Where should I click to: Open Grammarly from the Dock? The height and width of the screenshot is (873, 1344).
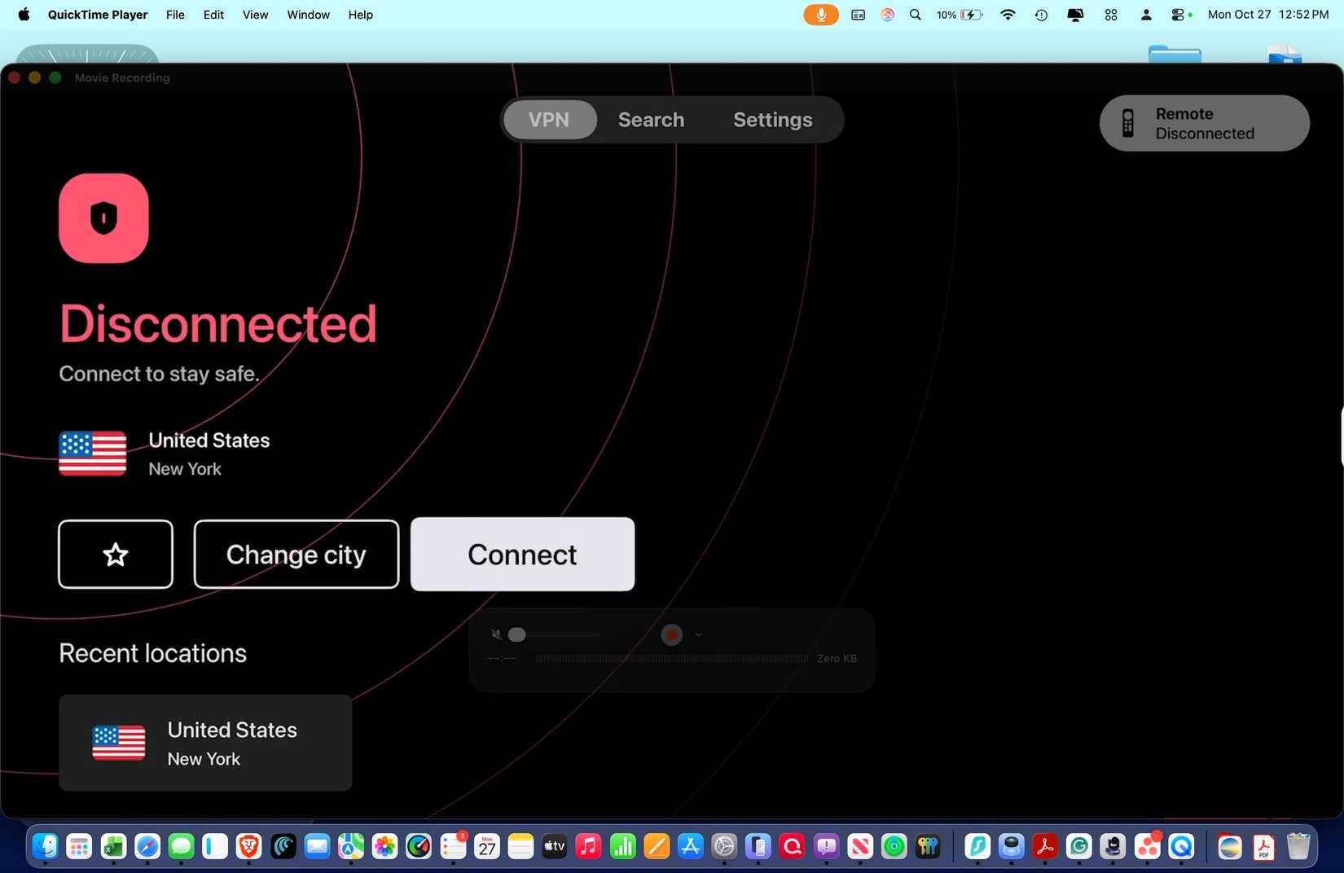click(x=1079, y=847)
